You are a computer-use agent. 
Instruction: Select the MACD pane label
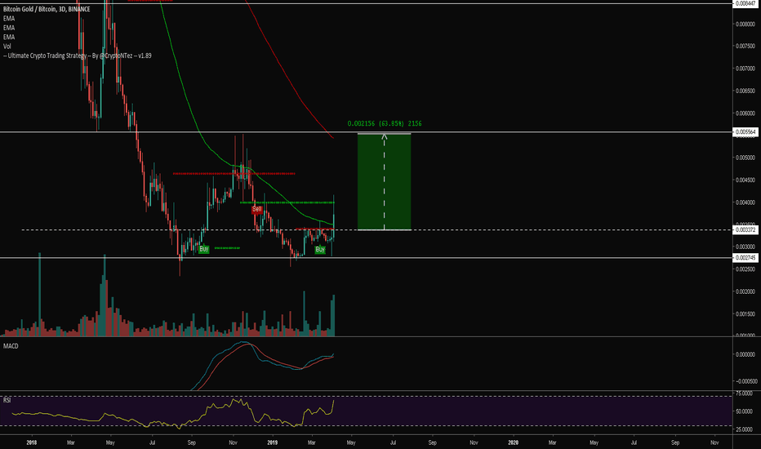[11, 346]
